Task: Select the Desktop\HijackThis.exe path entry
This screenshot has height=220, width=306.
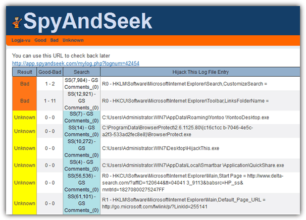Action: coord(161,148)
